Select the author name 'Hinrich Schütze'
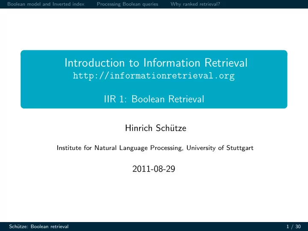308x231 pixels. click(x=156, y=128)
